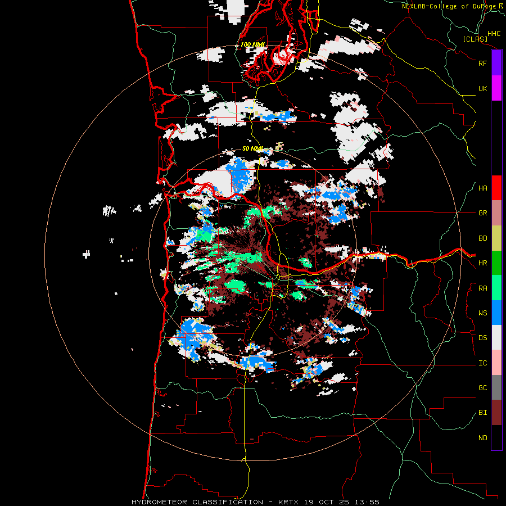506x506 pixels.
Task: Click the RA legend label
Action: click(482, 288)
